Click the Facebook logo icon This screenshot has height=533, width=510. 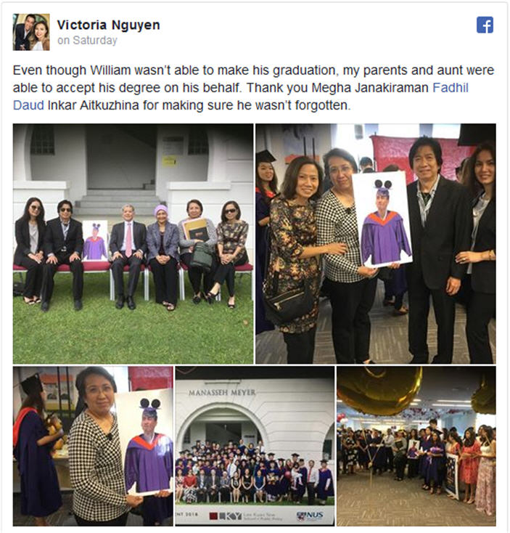pos(485,25)
